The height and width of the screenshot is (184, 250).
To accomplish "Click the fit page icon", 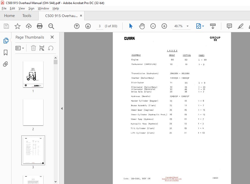I will coord(199,26).
